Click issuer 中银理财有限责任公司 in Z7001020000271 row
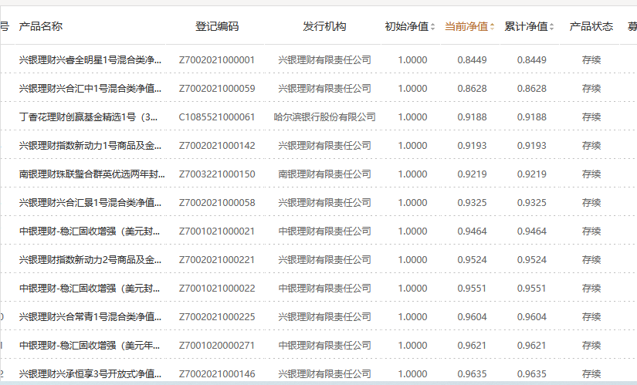The image size is (637, 385). (x=324, y=345)
